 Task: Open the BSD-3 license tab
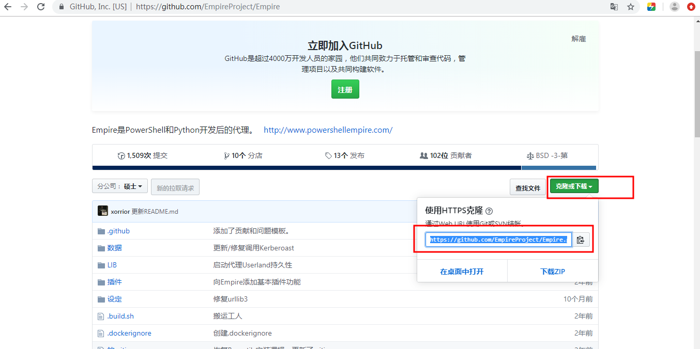547,155
